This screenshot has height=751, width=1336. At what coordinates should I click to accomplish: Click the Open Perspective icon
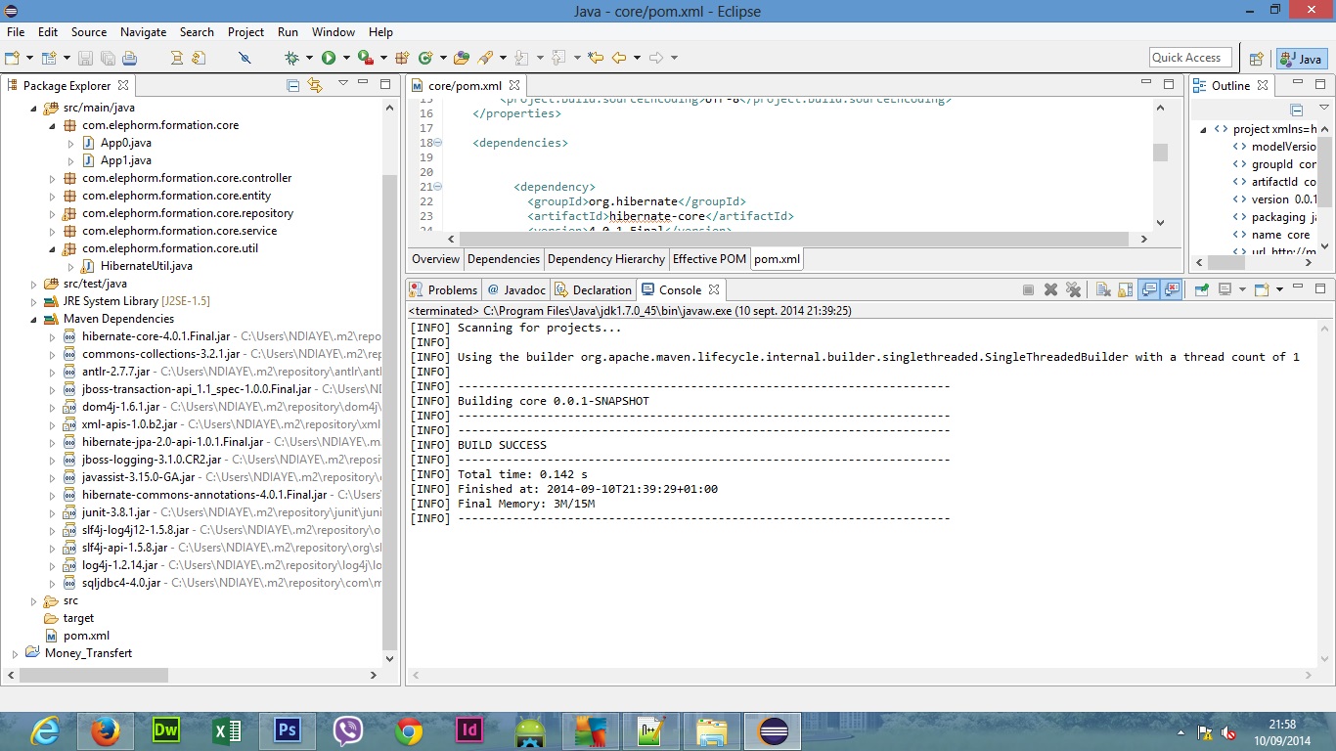[1257, 59]
